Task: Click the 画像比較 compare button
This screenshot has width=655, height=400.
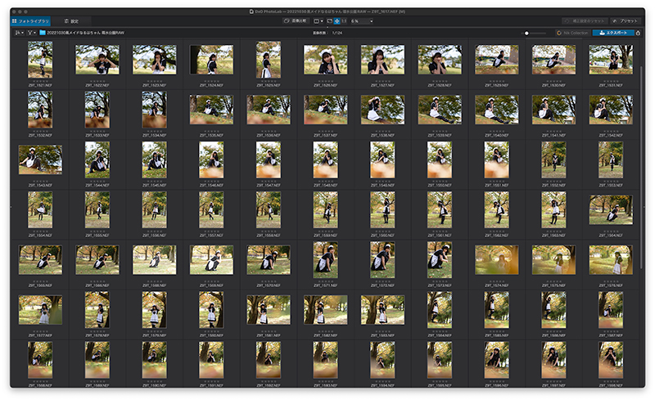Action: tap(296, 20)
